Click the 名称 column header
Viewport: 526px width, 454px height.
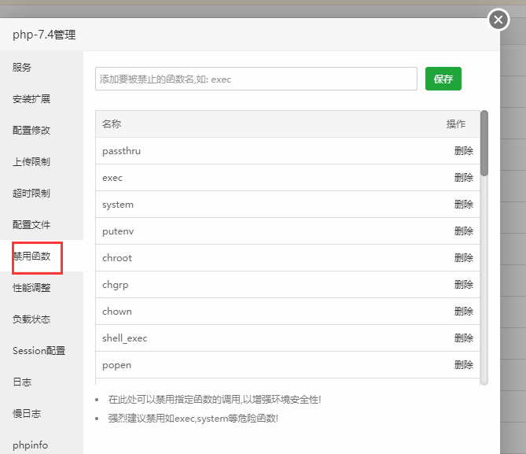tap(112, 124)
